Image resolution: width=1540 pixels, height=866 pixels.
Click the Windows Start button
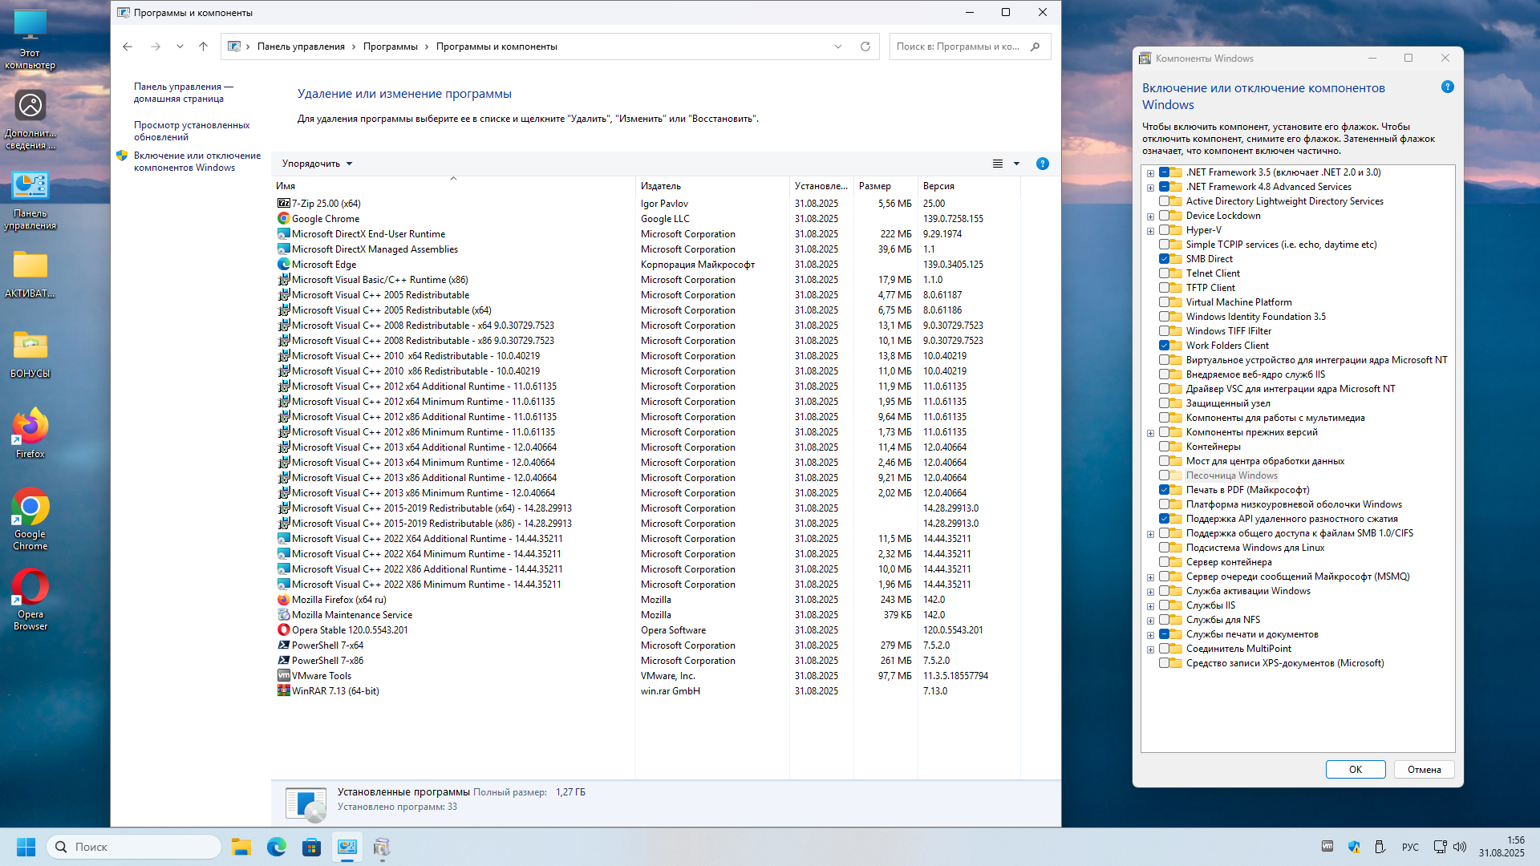[26, 847]
